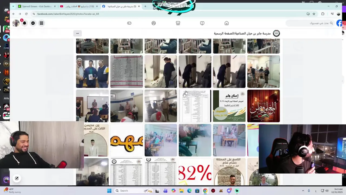
Task: Open the green announcement poster thumbnail
Action: (229, 106)
